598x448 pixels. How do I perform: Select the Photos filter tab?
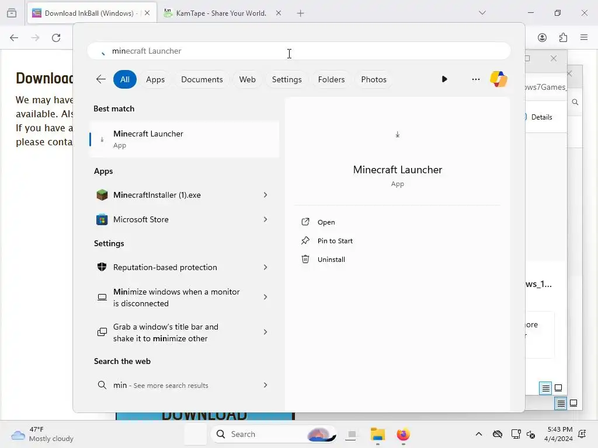374,79
